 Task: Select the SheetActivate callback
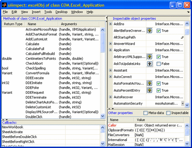[51, 132]
